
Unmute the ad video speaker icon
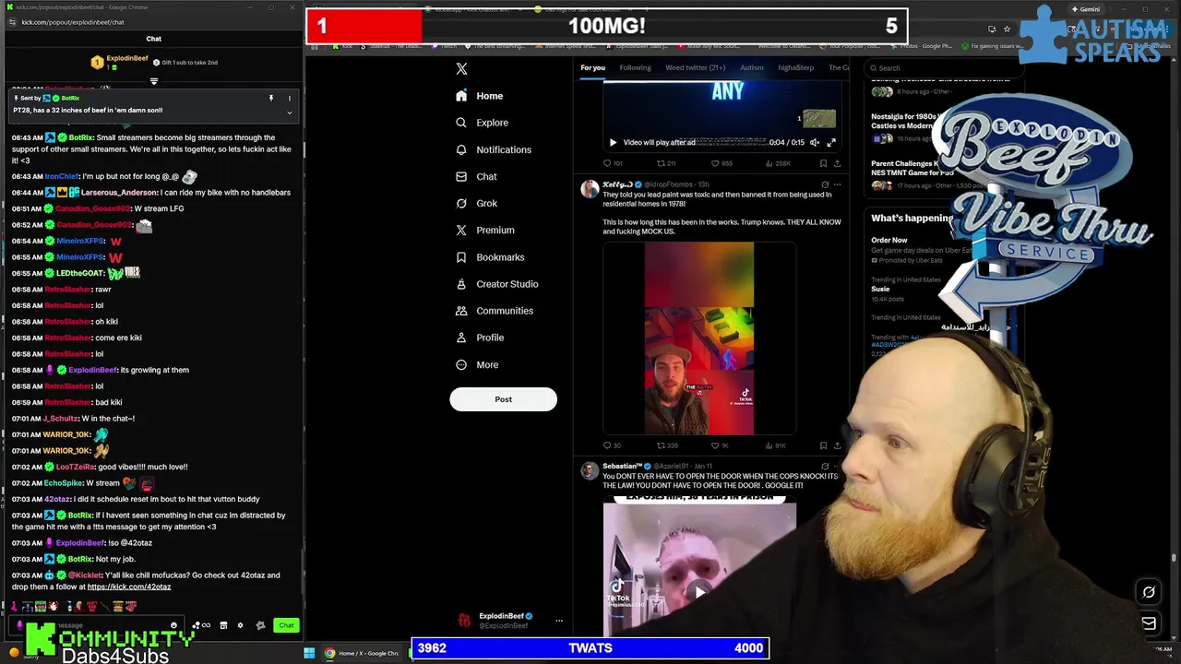click(x=814, y=142)
